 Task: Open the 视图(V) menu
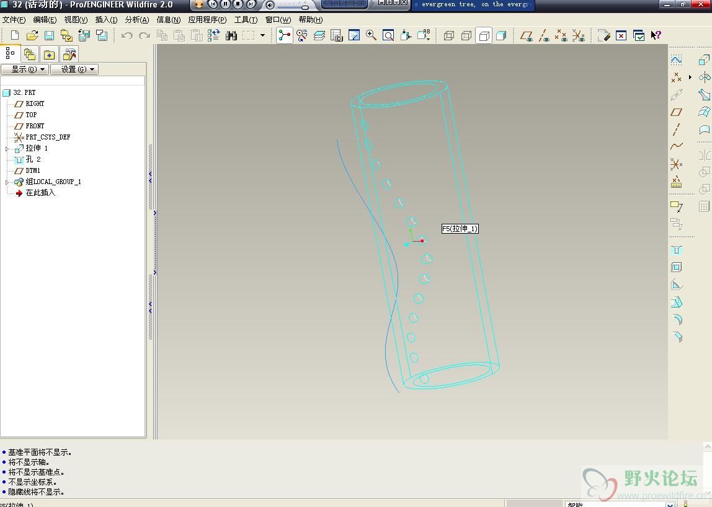(x=76, y=19)
